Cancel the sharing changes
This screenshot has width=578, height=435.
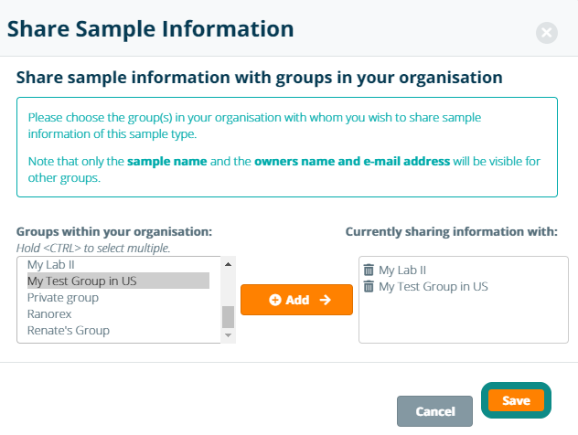[x=434, y=411]
